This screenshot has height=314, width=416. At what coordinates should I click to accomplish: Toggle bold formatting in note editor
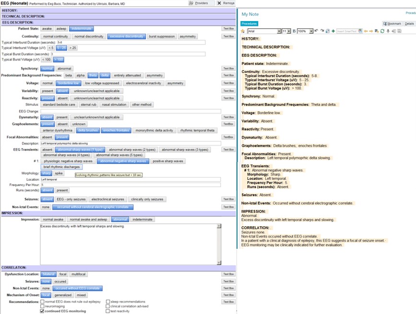coord(294,31)
